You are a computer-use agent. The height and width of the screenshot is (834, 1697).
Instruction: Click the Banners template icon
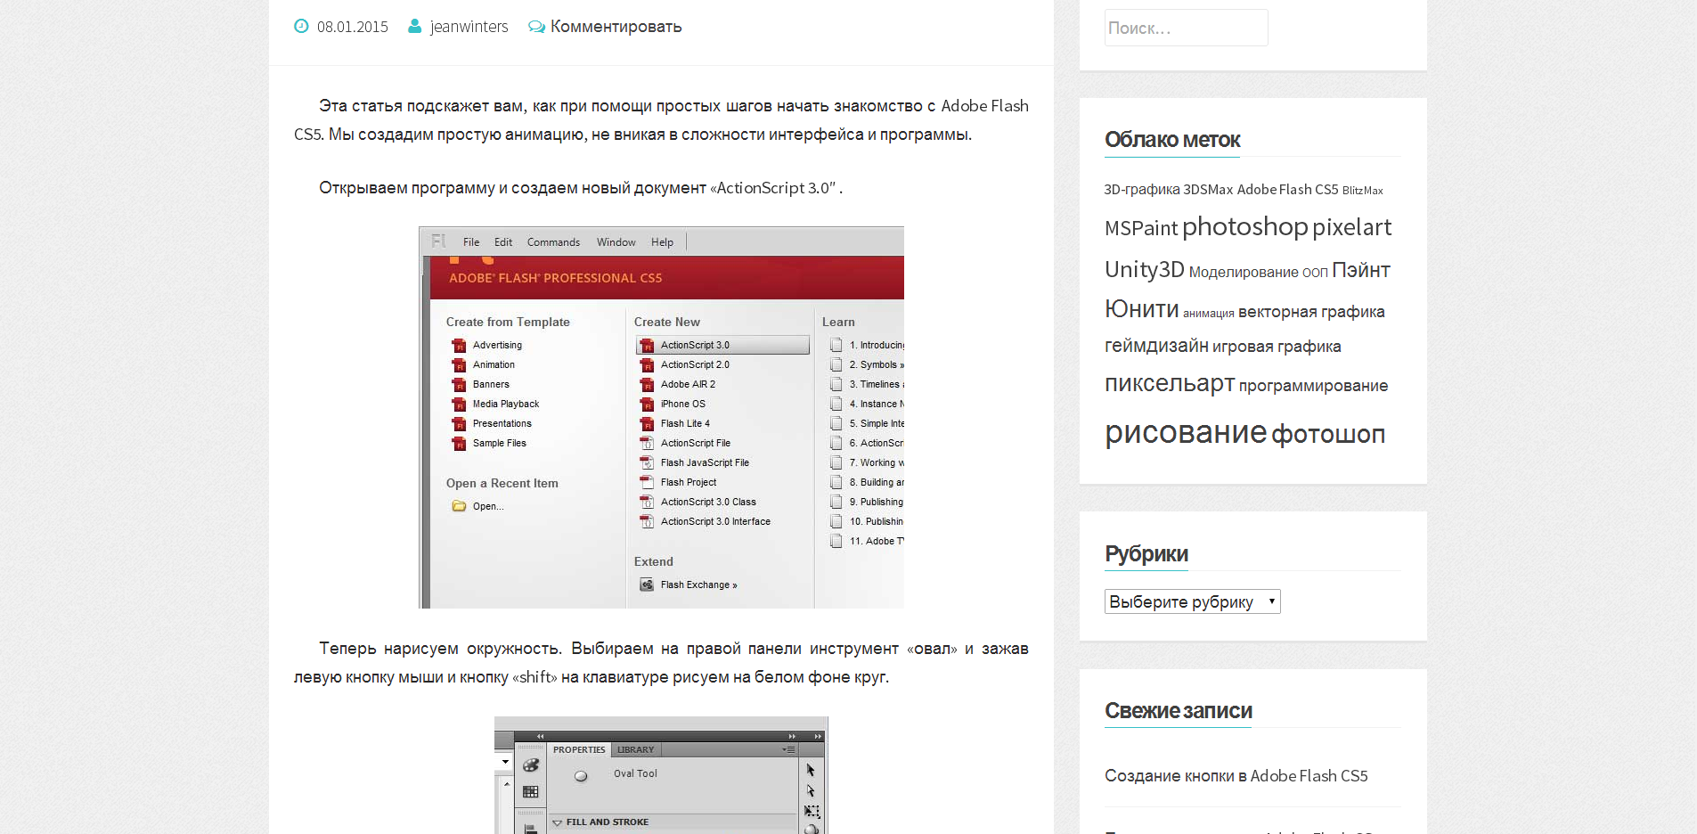pyautogui.click(x=459, y=384)
